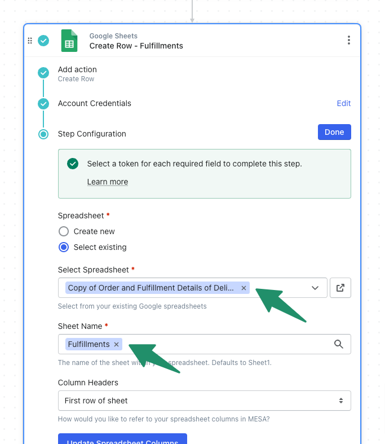Click the Sheet Name search icon

[x=339, y=344]
